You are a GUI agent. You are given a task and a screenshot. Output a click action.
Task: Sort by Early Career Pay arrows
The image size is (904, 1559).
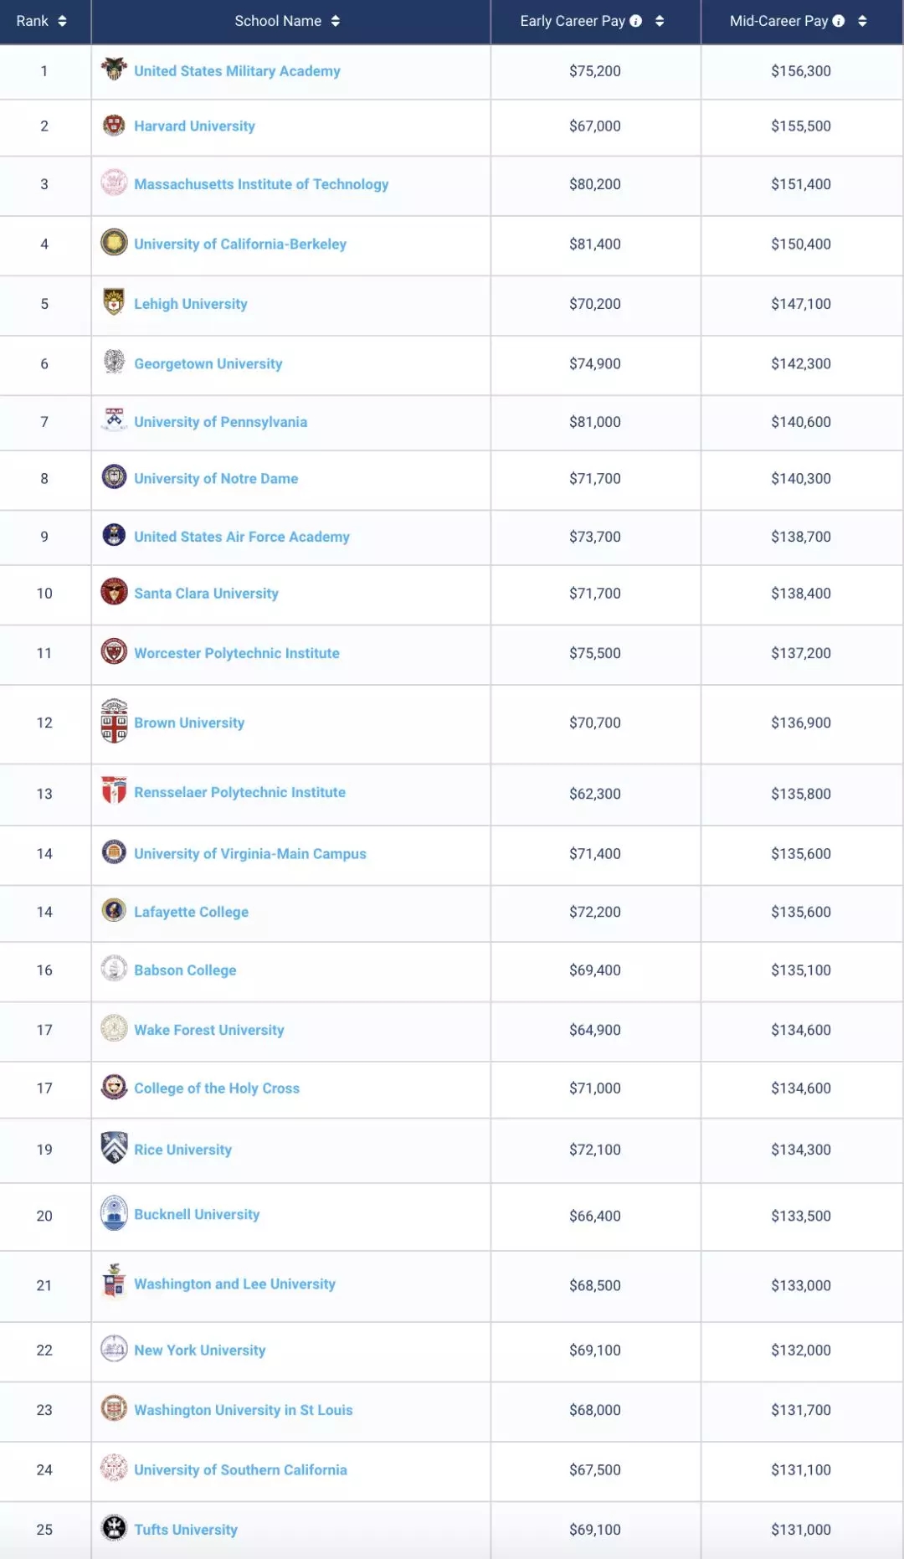coord(660,21)
